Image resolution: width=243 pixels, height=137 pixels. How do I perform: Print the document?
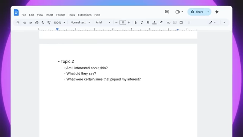(x=37, y=23)
